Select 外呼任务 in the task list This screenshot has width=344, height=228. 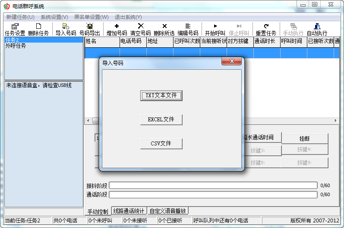(x=44, y=46)
